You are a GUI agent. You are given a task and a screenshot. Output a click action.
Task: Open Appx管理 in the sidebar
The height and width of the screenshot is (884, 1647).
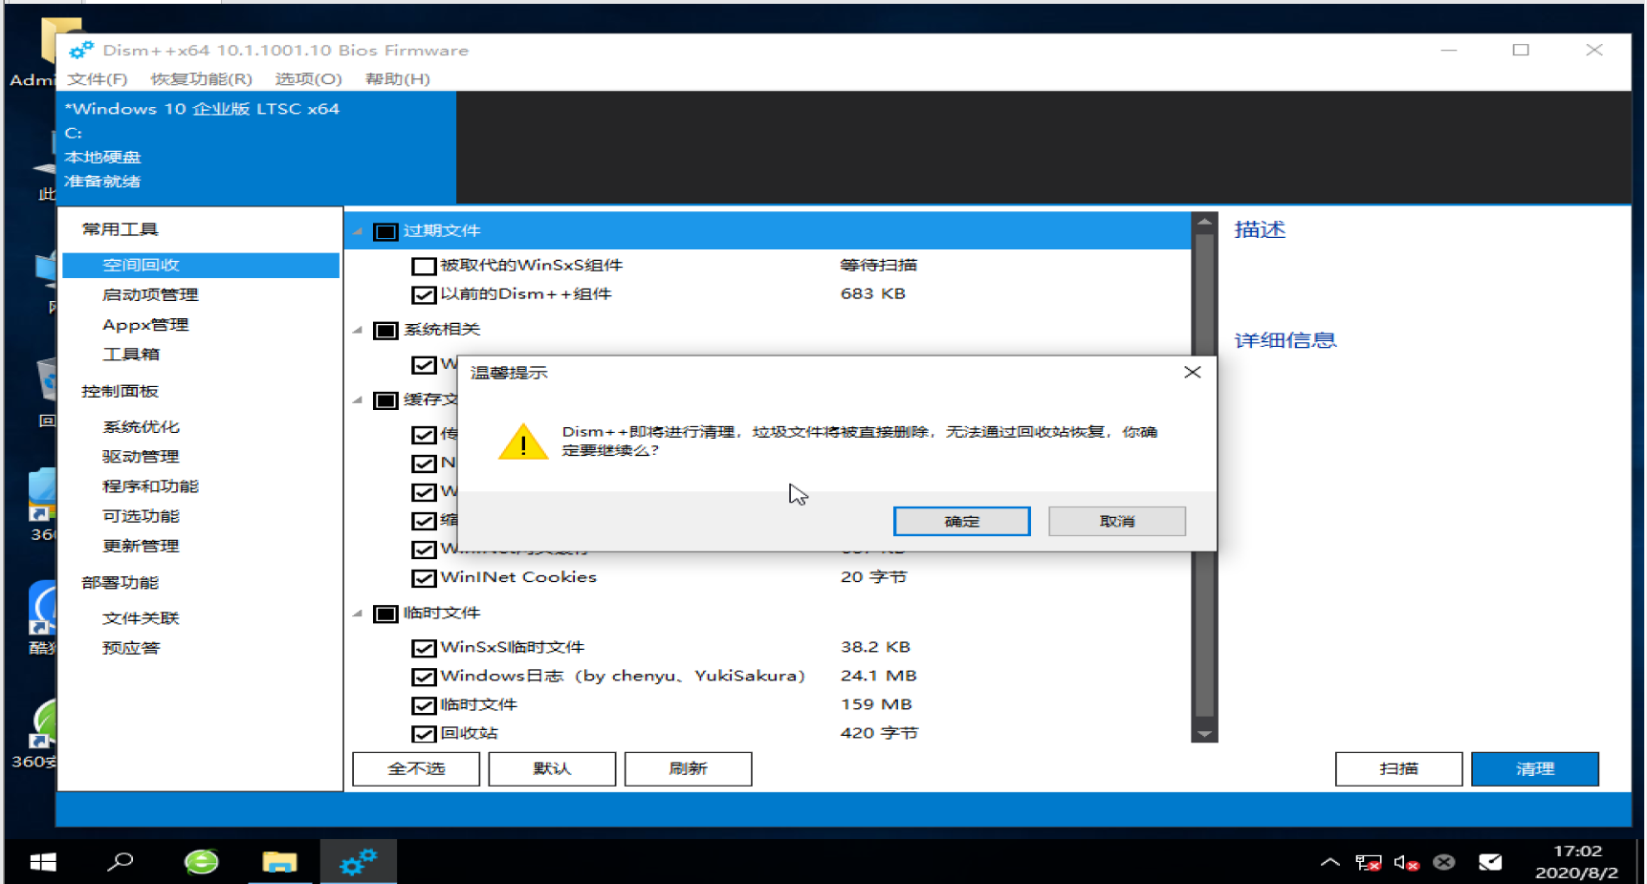click(x=145, y=324)
